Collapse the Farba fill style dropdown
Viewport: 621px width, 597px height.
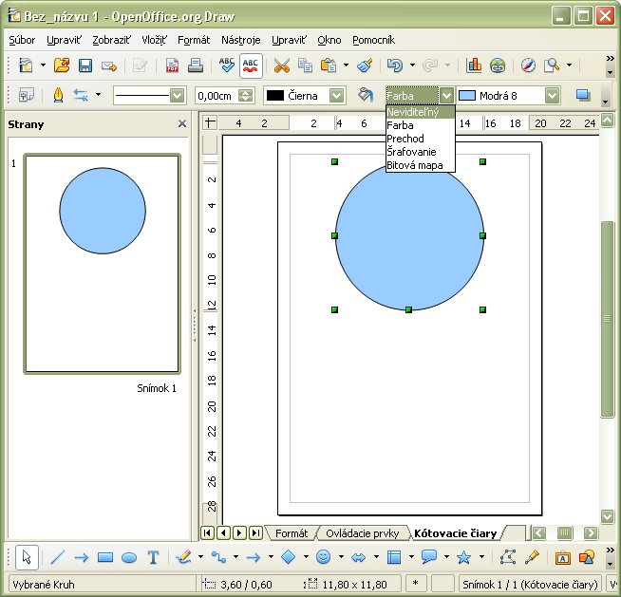pyautogui.click(x=446, y=96)
